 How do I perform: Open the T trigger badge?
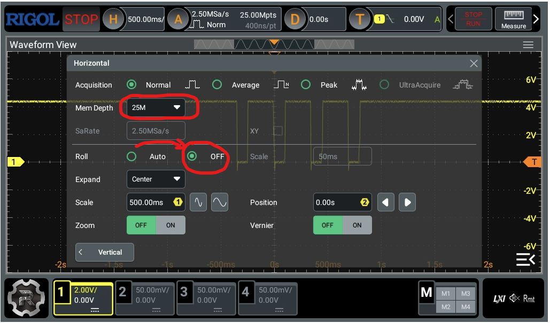pyautogui.click(x=360, y=19)
